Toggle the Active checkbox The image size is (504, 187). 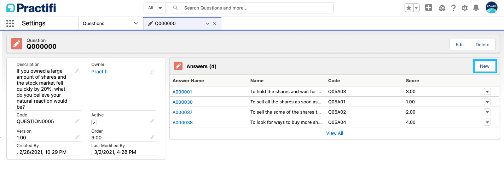(94, 122)
